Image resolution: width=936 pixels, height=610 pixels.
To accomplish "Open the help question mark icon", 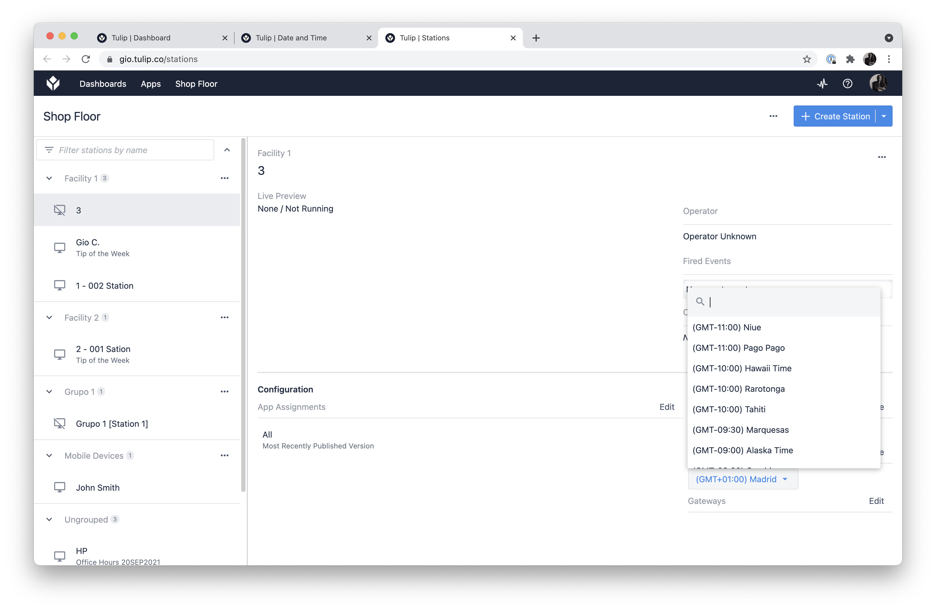I will click(848, 83).
